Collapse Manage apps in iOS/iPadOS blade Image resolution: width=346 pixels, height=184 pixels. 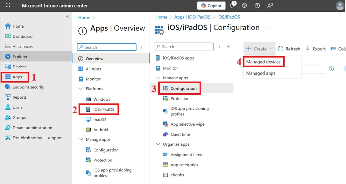pyautogui.click(x=158, y=78)
